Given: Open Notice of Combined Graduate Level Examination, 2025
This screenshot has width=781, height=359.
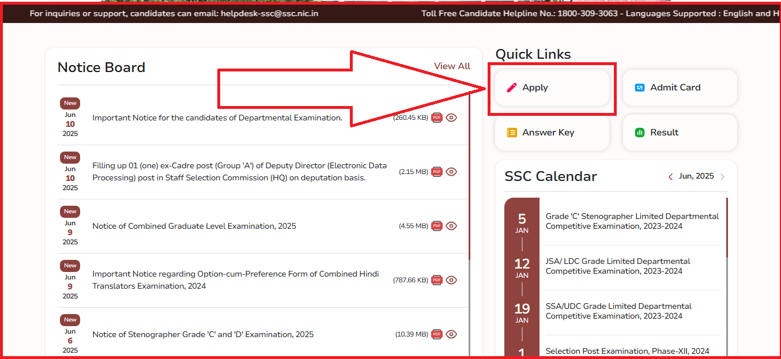Looking at the screenshot, I should pyautogui.click(x=194, y=226).
